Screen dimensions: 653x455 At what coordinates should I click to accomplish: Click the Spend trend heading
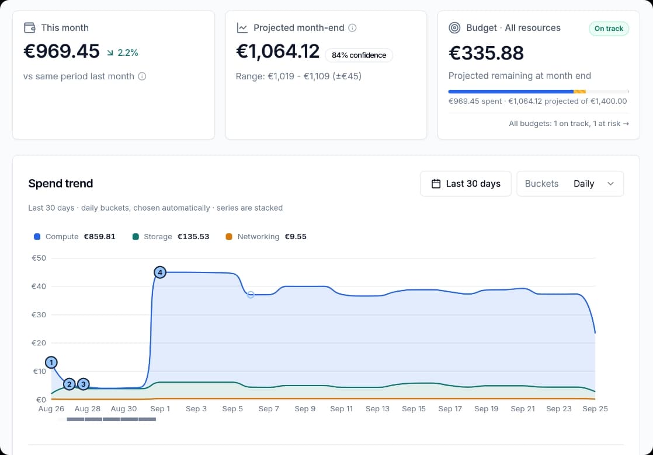tap(61, 184)
